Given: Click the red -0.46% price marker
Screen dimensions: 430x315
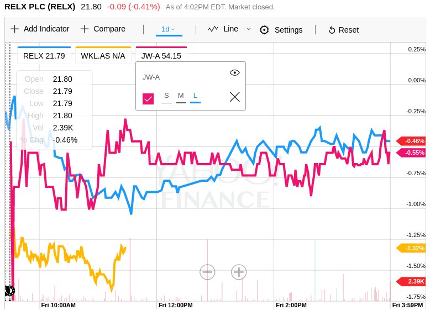Looking at the screenshot, I should click(411, 141).
